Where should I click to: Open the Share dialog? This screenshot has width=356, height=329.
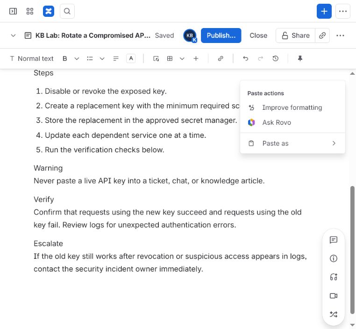295,36
